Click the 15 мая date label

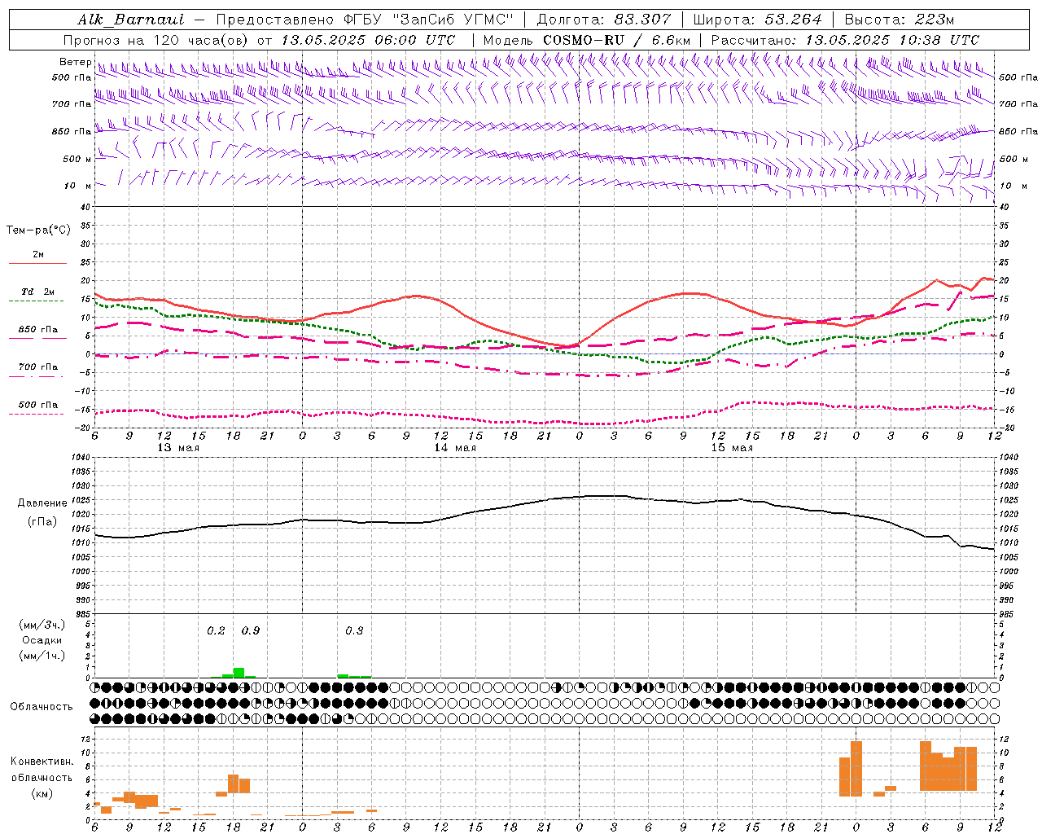tap(732, 448)
